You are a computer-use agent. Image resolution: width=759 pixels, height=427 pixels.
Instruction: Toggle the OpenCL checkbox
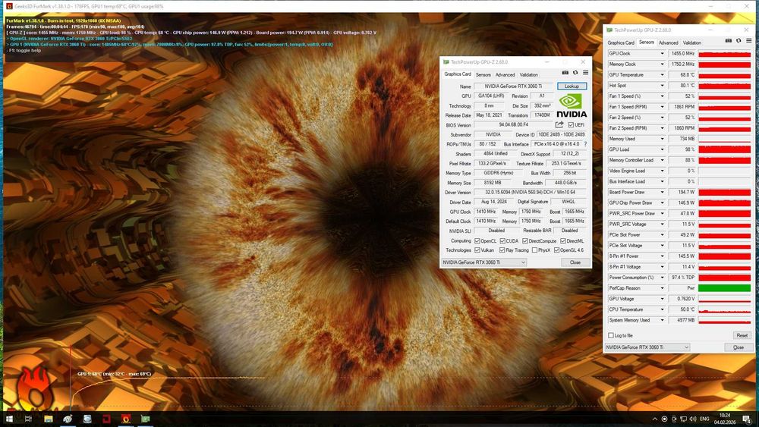(477, 241)
